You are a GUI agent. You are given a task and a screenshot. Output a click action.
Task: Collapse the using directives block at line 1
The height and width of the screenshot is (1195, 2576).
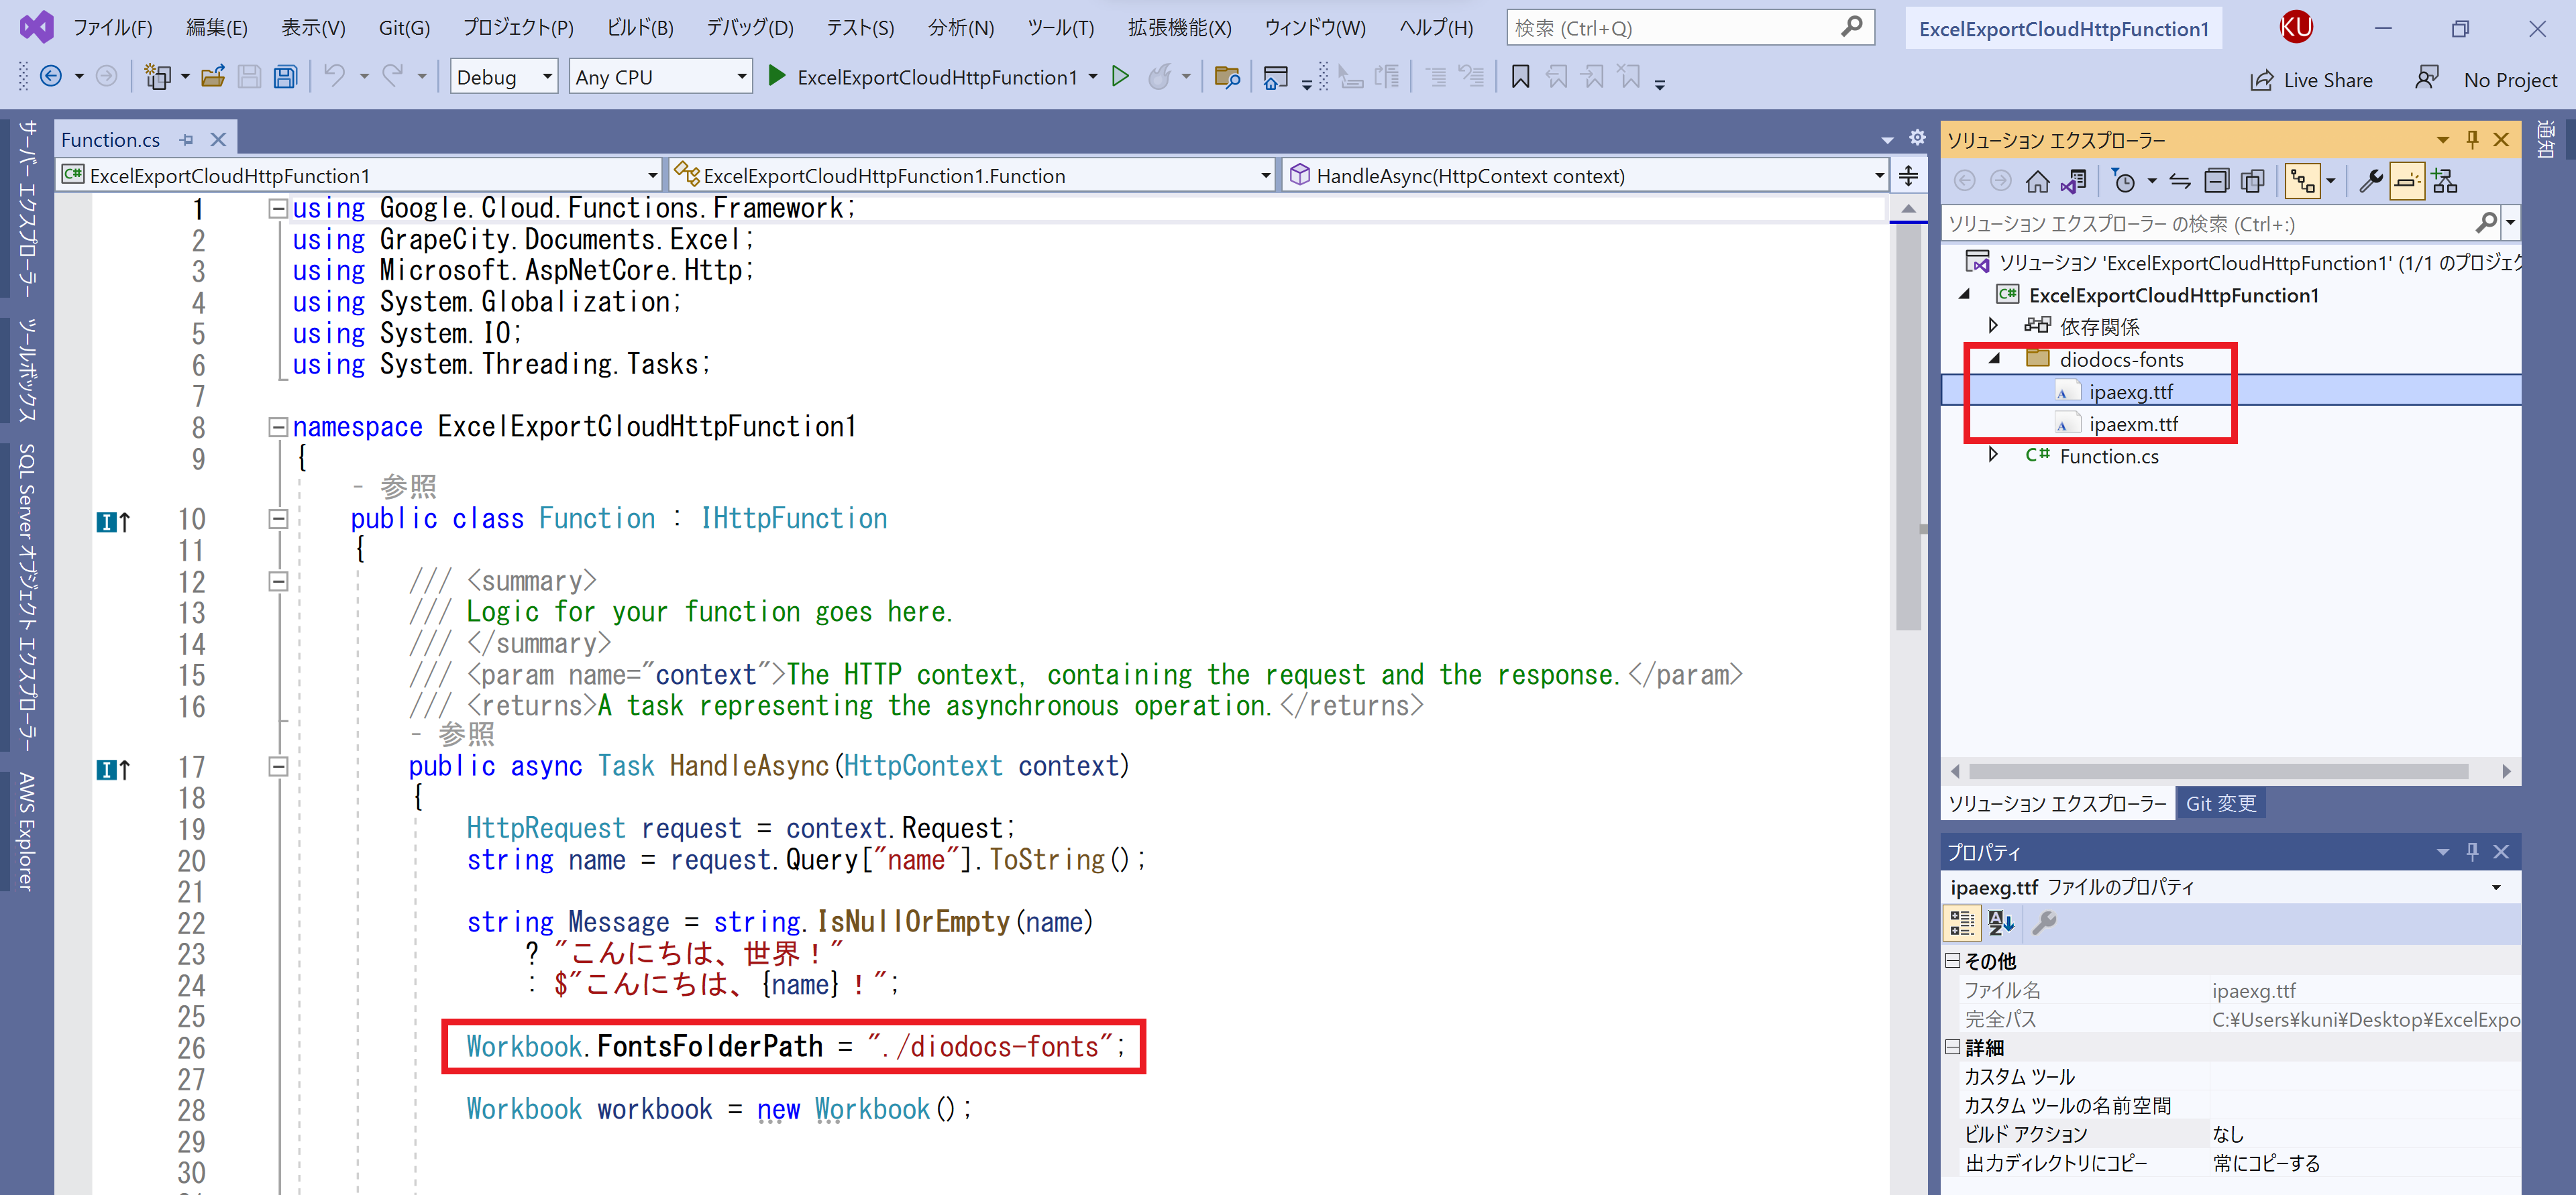(278, 208)
